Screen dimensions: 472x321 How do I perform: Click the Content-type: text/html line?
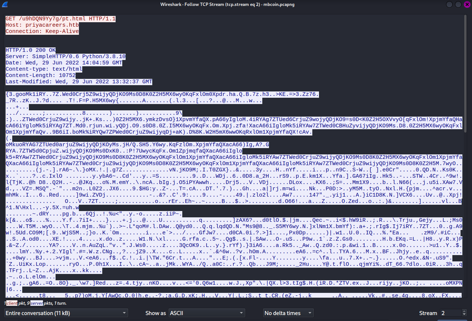click(44, 69)
